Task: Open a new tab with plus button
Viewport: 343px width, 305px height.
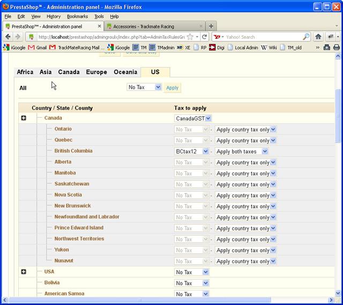Action: tap(211, 26)
